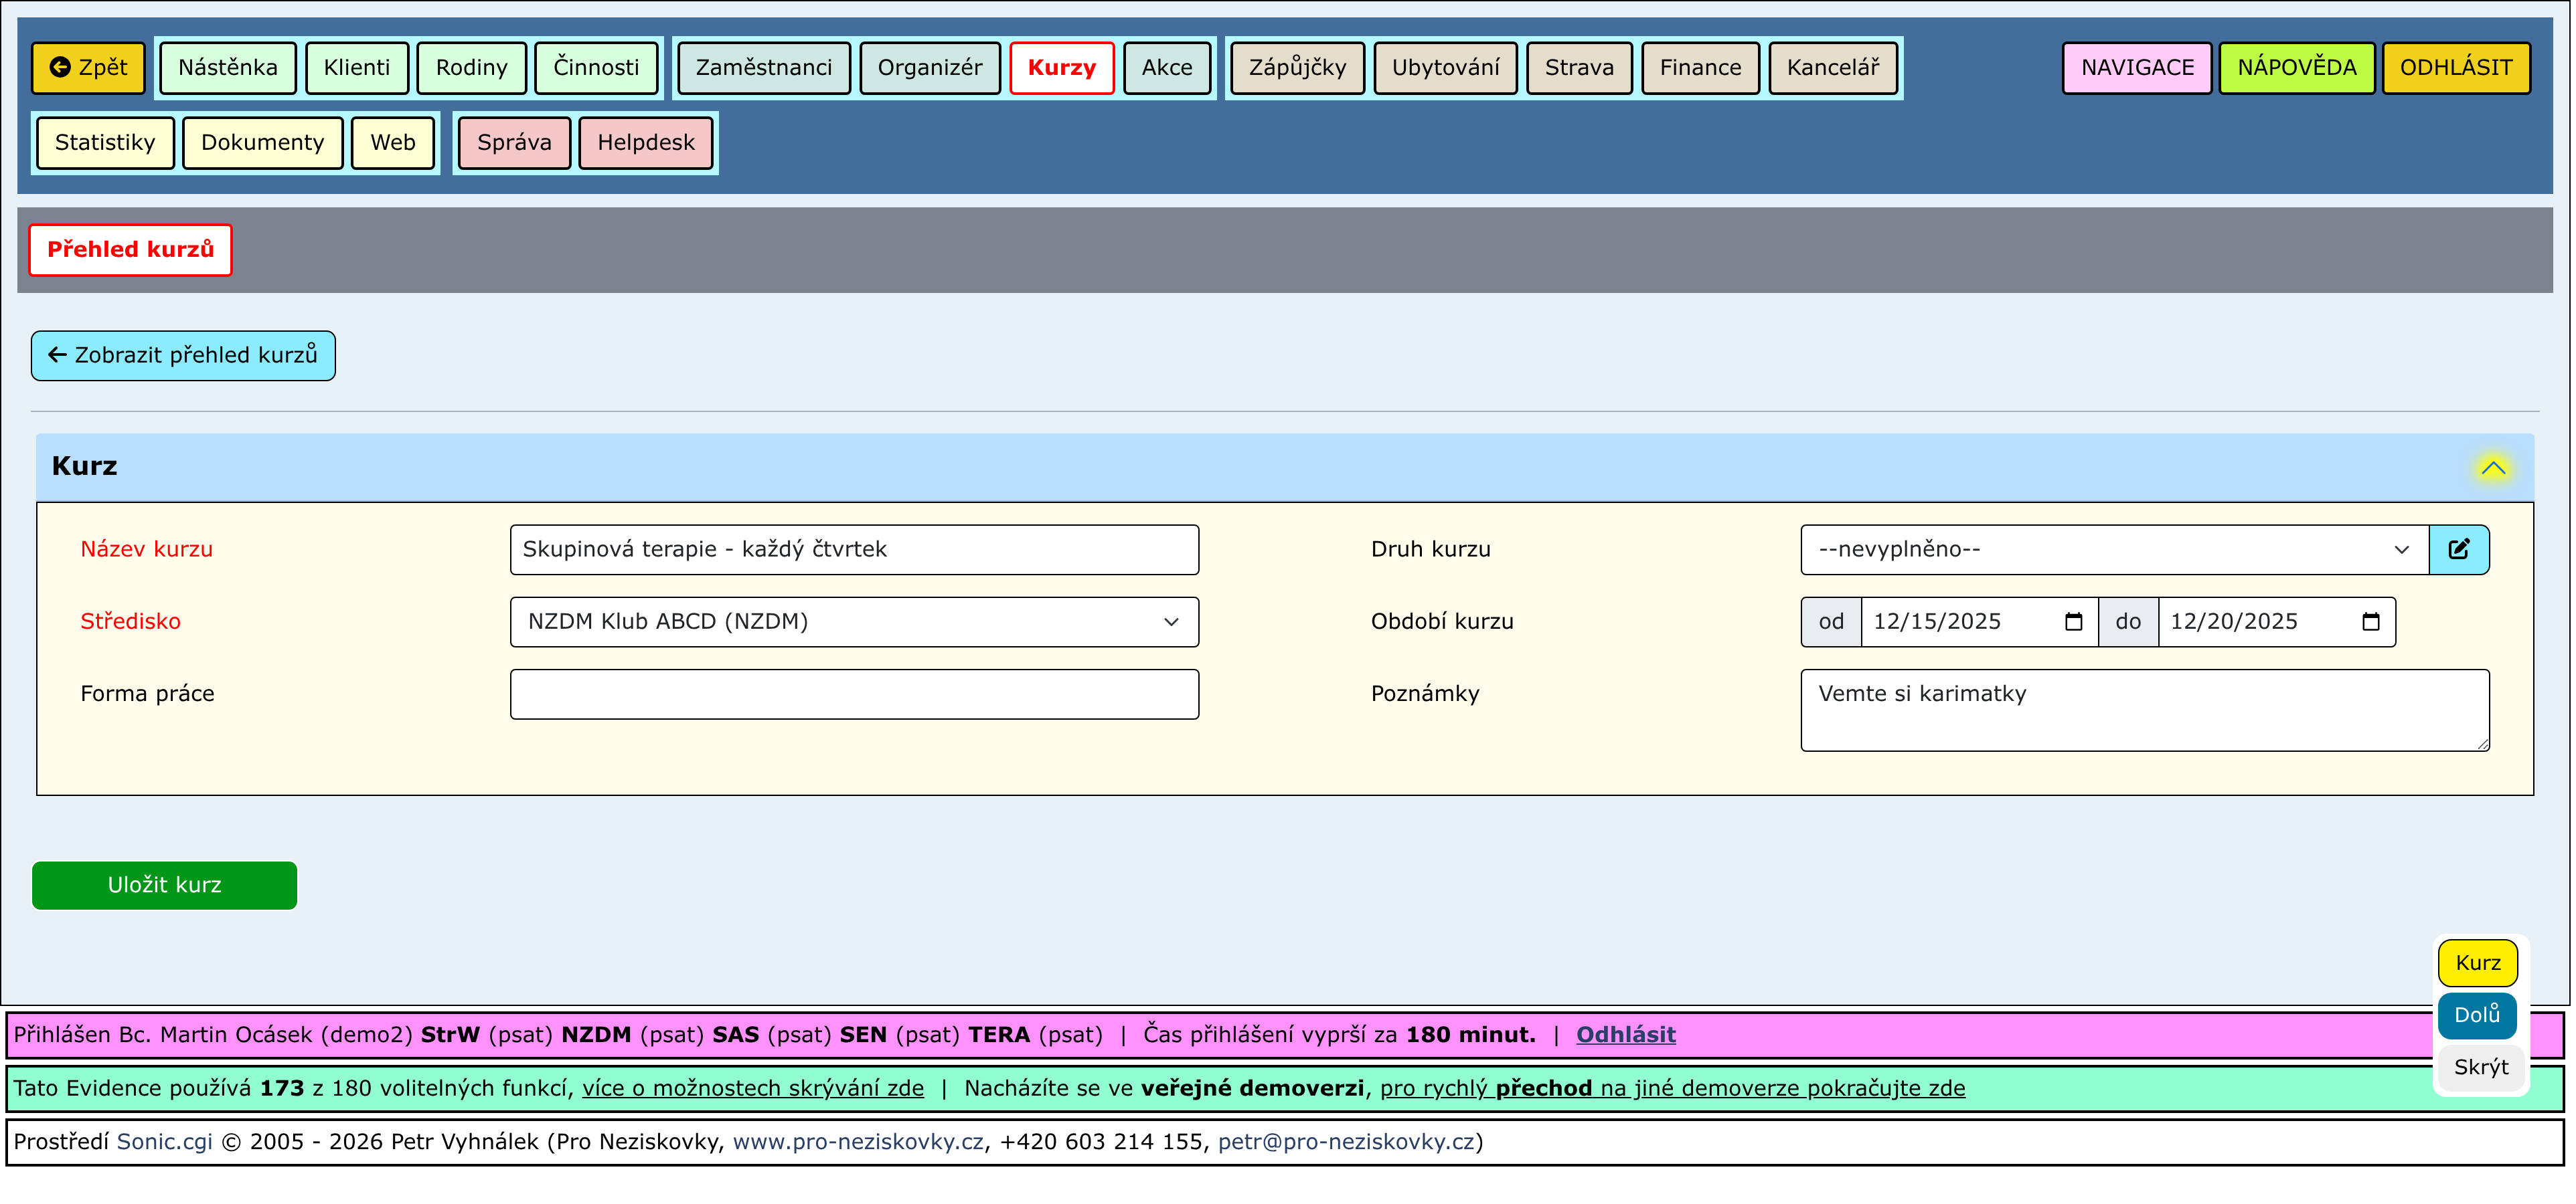
Task: Click the Název kurzu text field
Action: 853,550
